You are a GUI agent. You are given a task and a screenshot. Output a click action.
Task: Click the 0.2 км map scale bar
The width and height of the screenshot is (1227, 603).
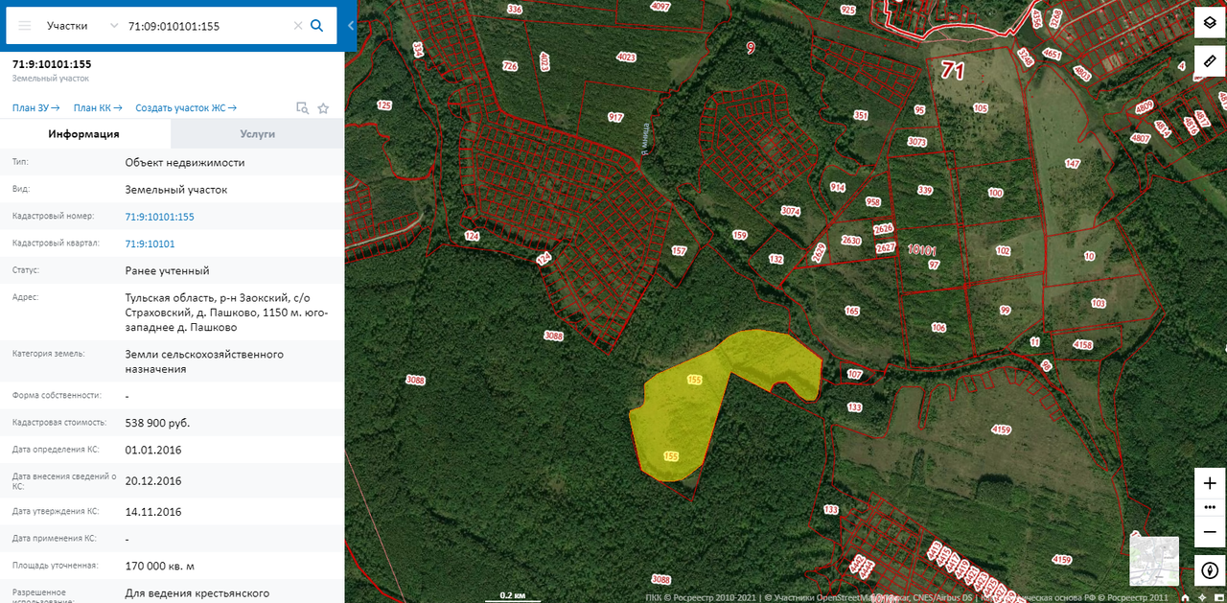[512, 596]
